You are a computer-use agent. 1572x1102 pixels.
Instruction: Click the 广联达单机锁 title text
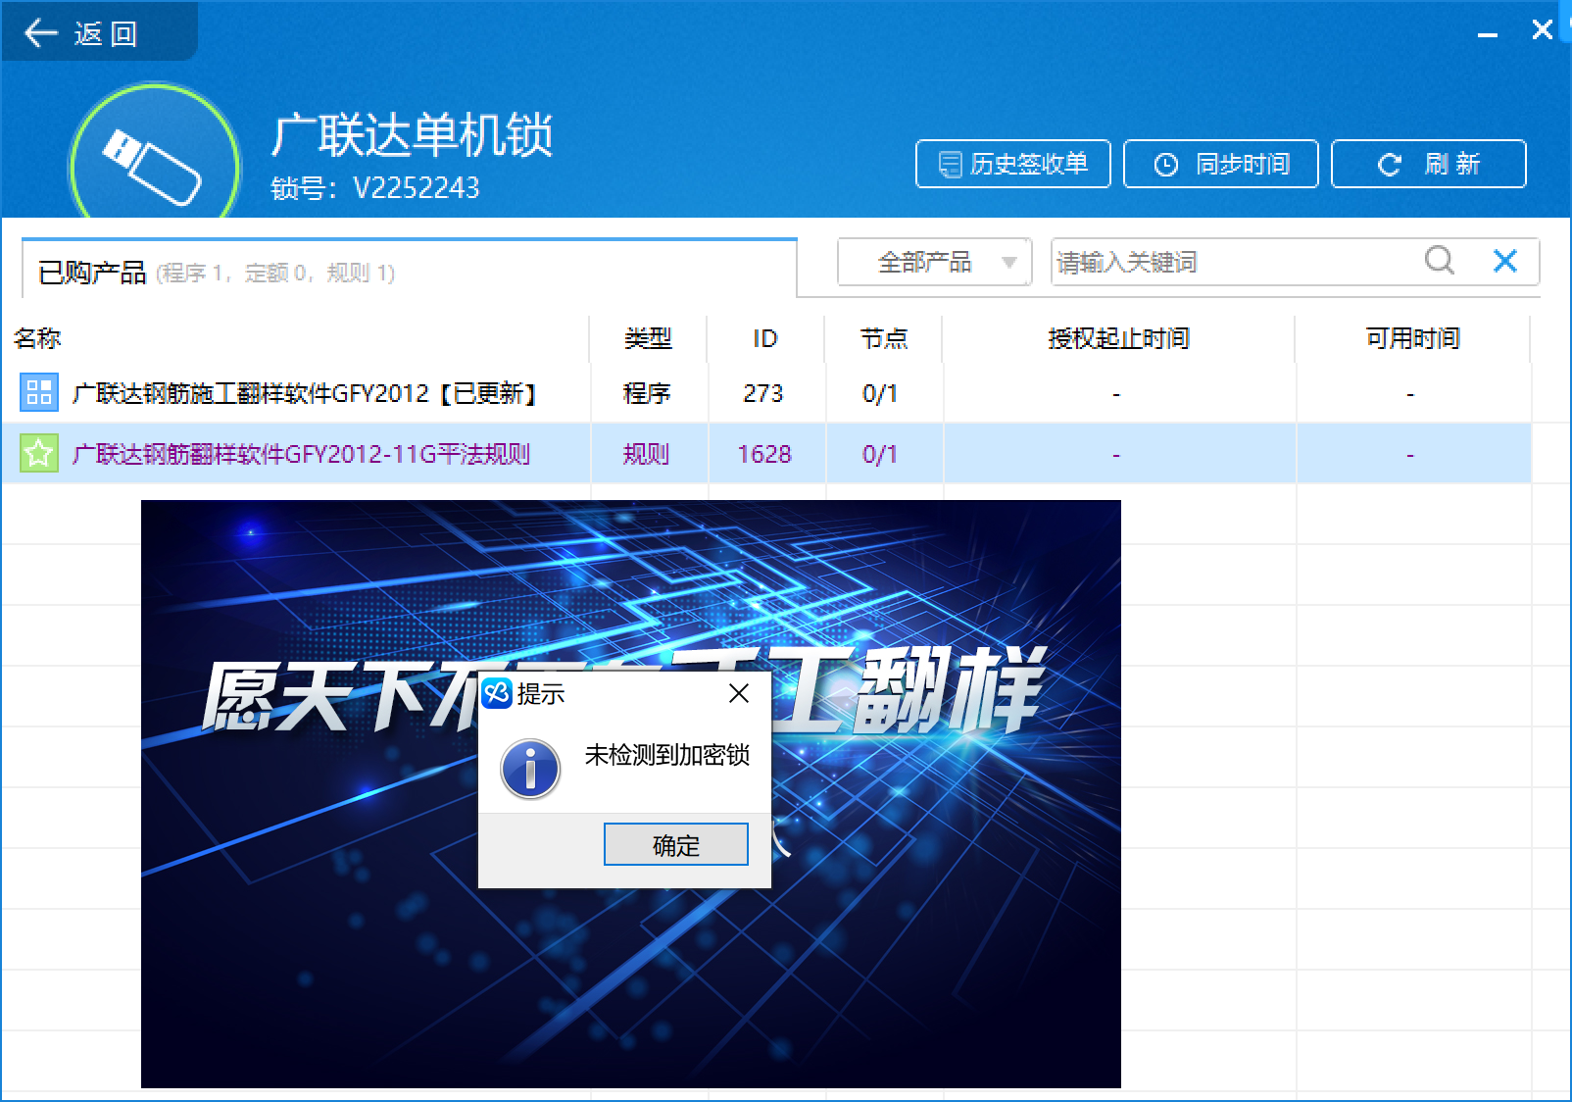pyautogui.click(x=413, y=134)
